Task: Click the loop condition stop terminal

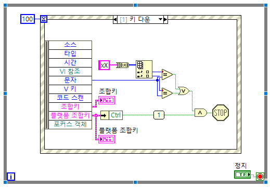Action: (260, 177)
